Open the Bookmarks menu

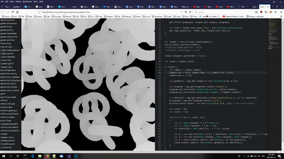(x=27, y=1)
